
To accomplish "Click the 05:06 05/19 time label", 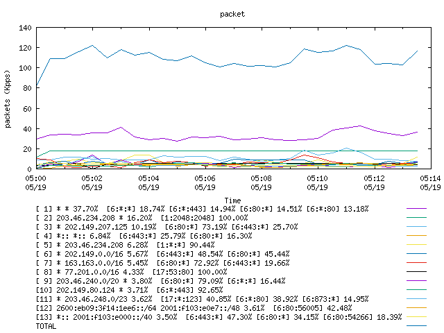I will click(205, 183).
